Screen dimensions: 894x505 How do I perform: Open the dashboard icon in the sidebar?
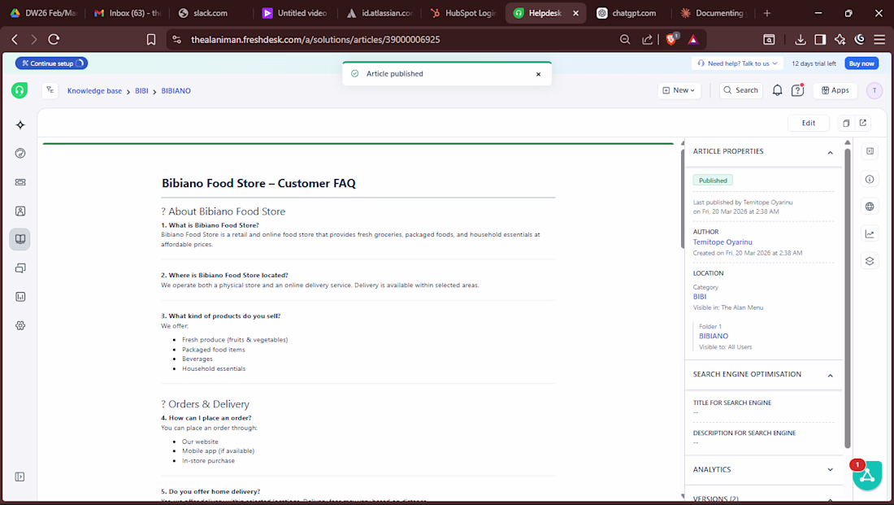click(20, 153)
